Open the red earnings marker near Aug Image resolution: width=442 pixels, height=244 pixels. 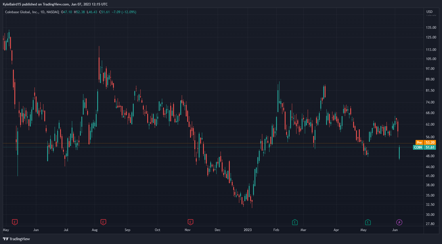pyautogui.click(x=103, y=222)
